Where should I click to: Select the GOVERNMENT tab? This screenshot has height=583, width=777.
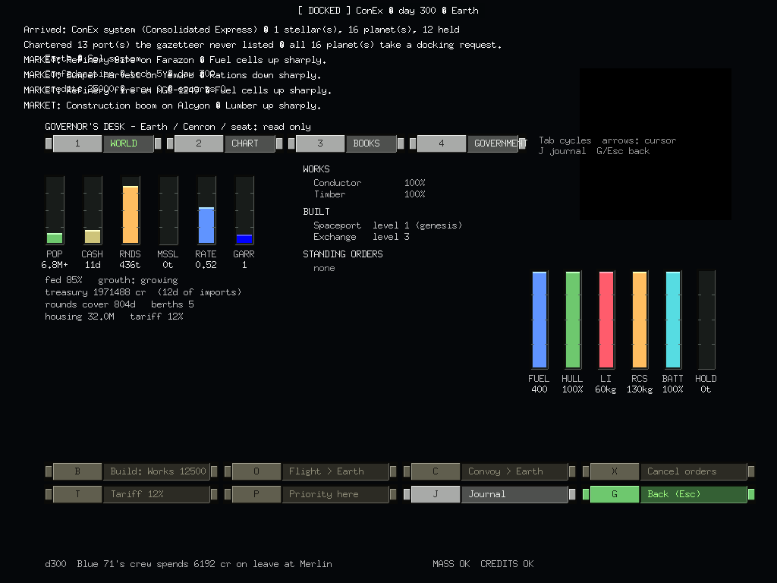467,143
